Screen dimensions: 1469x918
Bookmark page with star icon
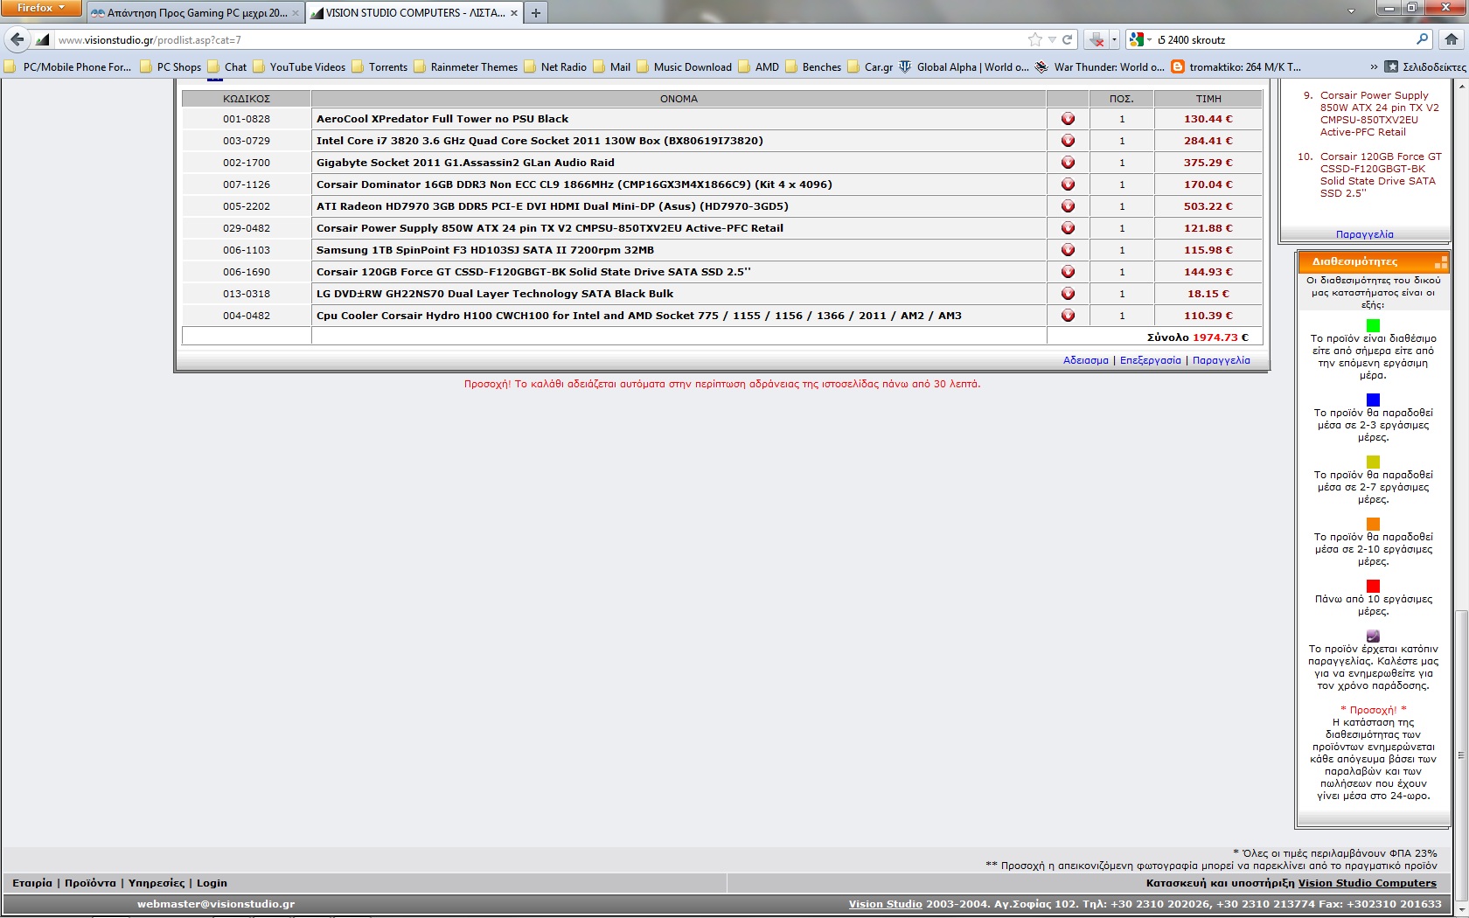(1035, 39)
